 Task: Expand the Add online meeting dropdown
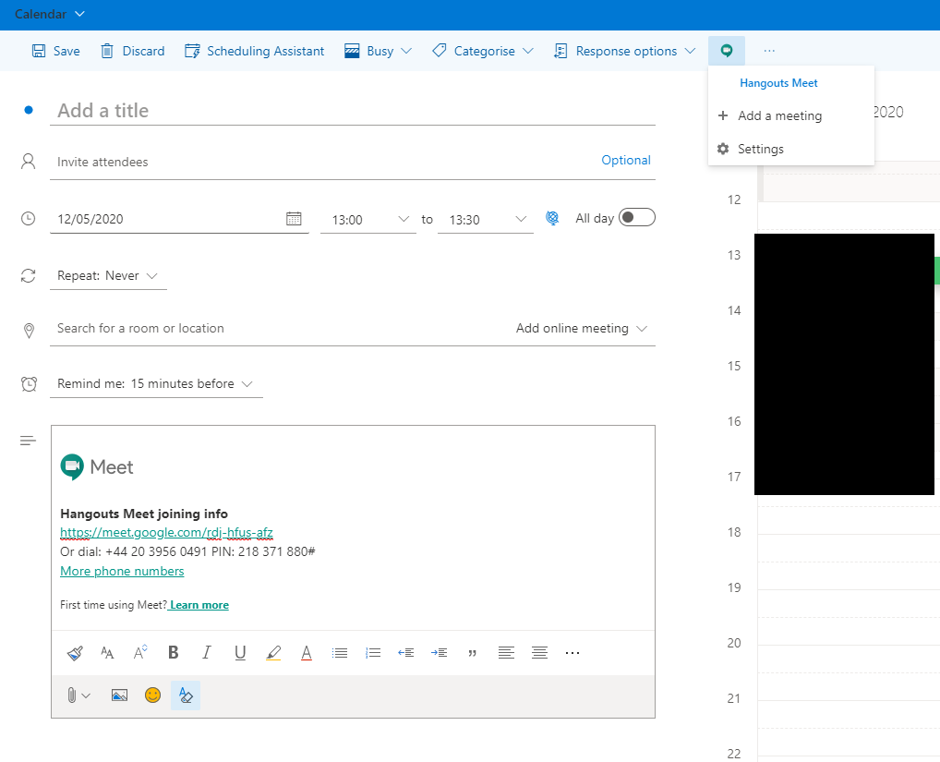click(x=582, y=329)
